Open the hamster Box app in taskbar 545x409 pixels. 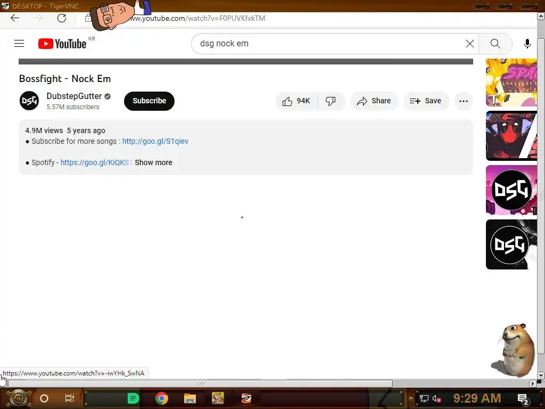[x=218, y=398]
